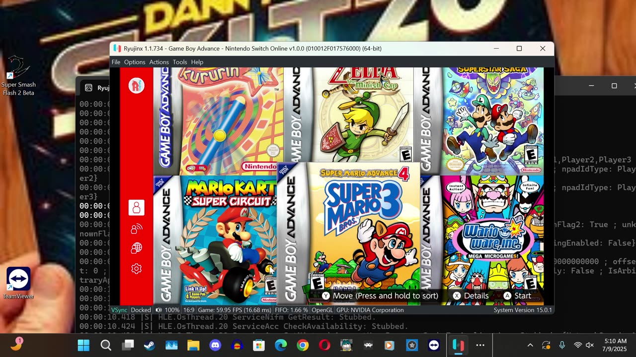
Task: Toggle Docked mode in the status bar
Action: pyautogui.click(x=141, y=310)
